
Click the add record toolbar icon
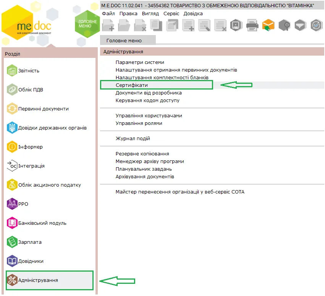[x=188, y=25]
